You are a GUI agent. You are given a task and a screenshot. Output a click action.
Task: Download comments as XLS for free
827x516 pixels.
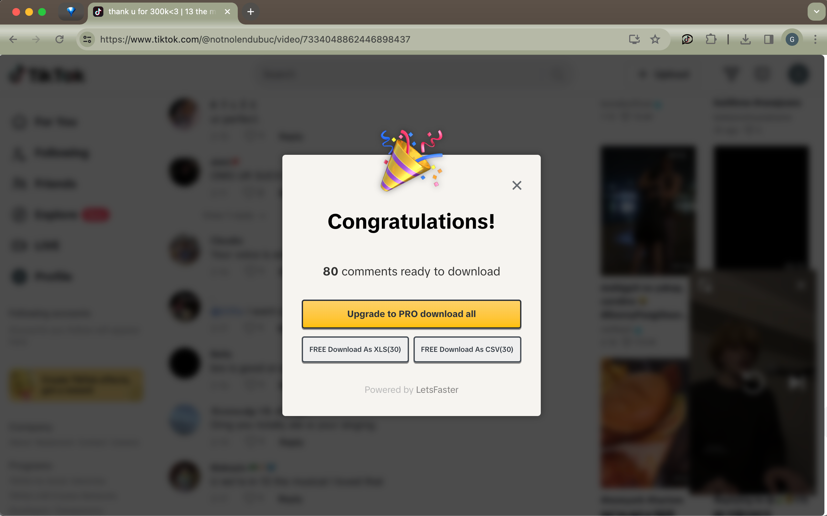point(355,350)
